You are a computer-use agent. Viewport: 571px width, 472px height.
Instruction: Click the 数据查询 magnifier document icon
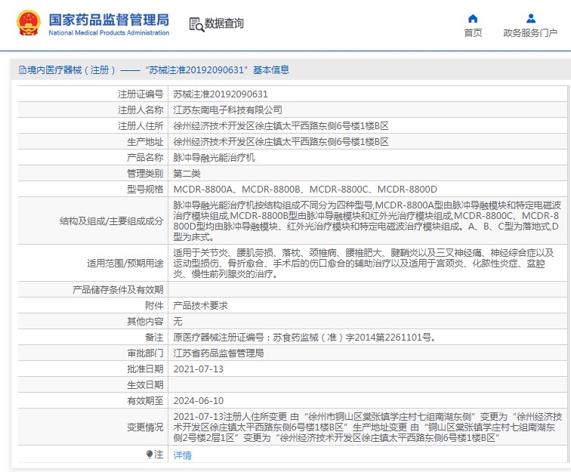click(x=196, y=24)
